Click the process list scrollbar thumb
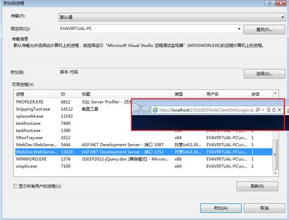The image size is (289, 220). tap(276, 154)
